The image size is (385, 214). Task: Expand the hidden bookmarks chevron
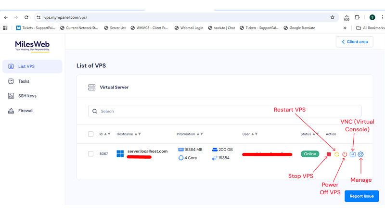[x=345, y=28]
